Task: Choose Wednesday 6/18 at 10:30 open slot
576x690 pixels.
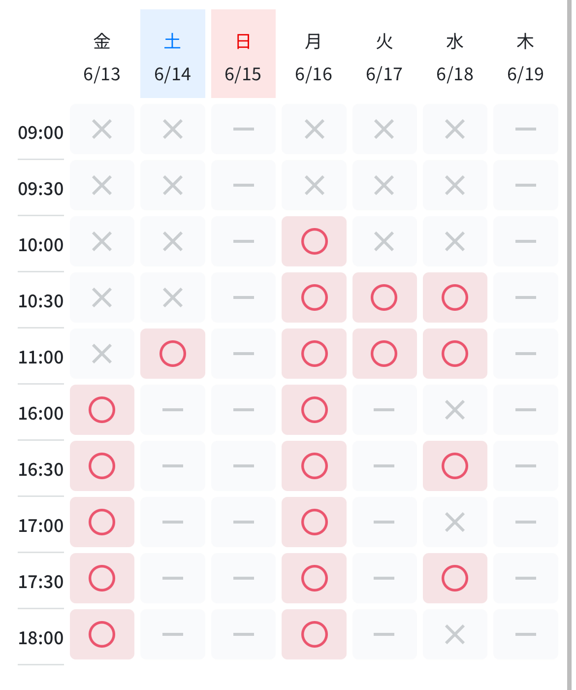Action: click(455, 297)
